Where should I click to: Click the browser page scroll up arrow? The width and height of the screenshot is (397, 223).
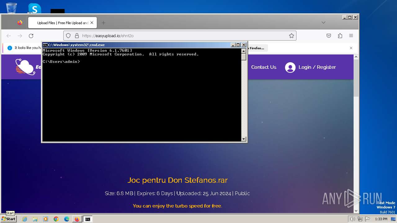[x=356, y=57]
